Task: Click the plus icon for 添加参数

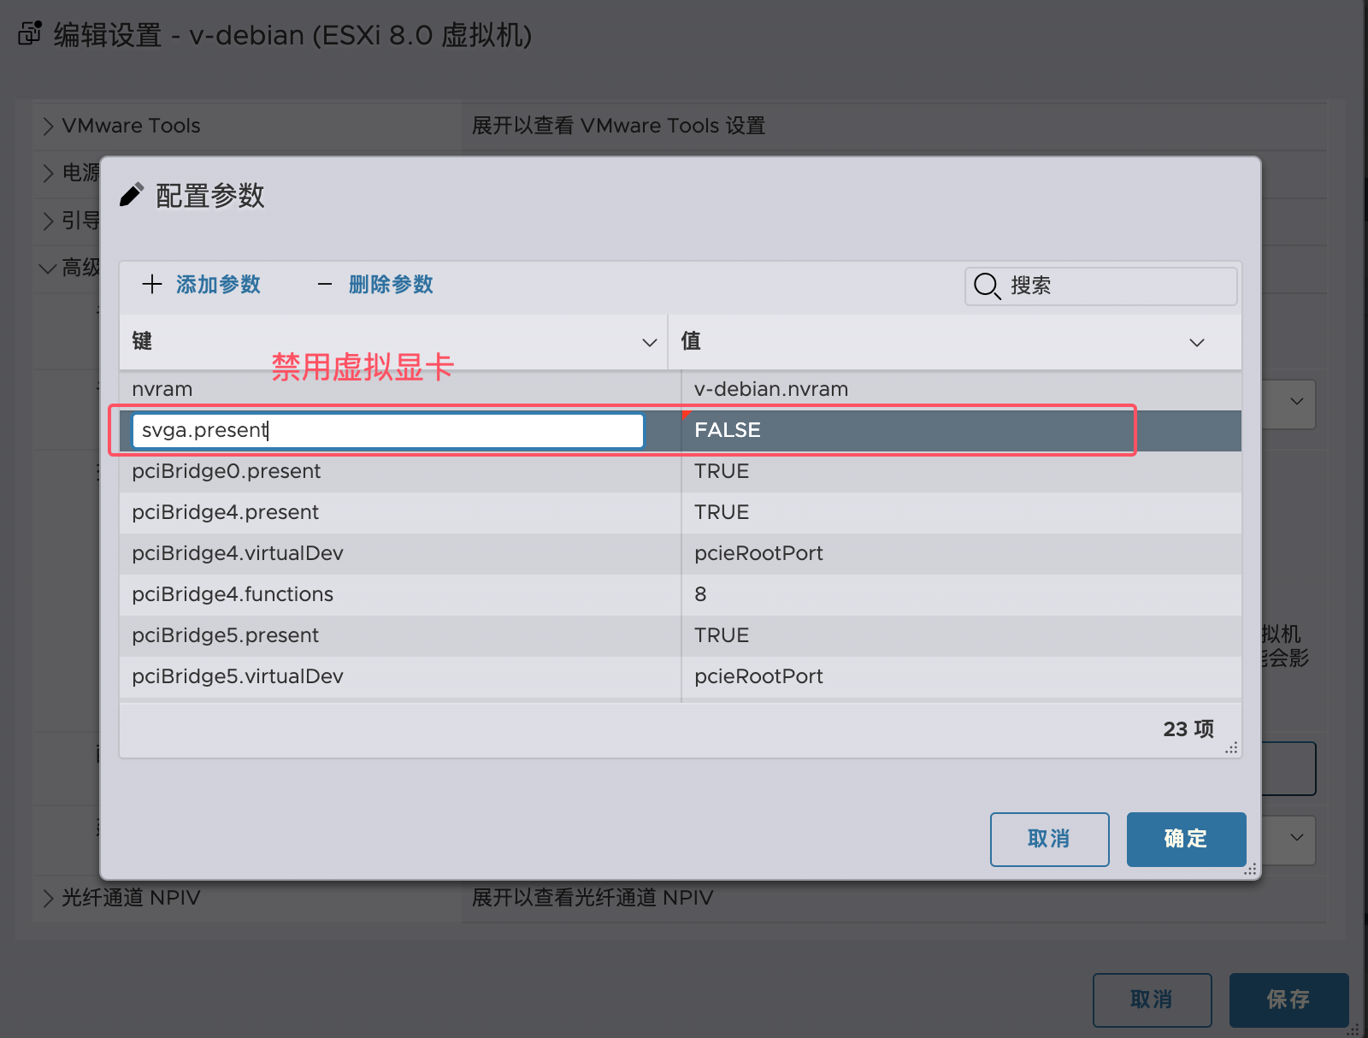Action: click(152, 284)
